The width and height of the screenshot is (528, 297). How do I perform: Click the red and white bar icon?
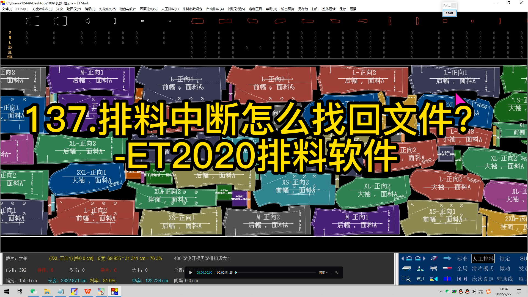click(447, 268)
